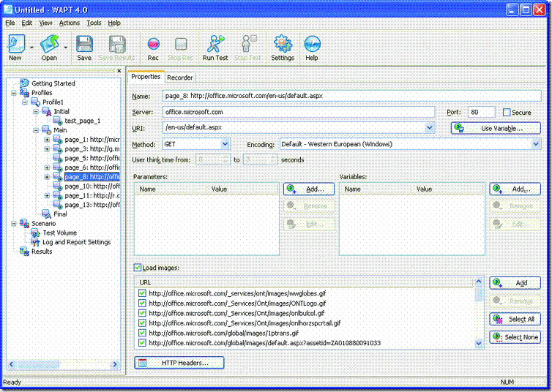
Task: Click the page_5 page icon
Action: [58, 158]
